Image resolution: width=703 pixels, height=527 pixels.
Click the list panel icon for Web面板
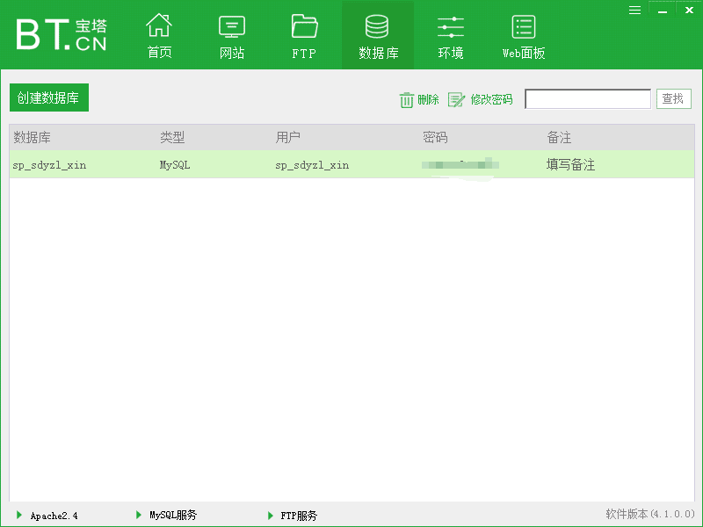[x=524, y=27]
